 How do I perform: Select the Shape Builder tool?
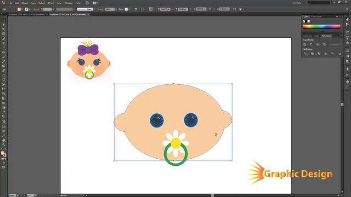[4, 94]
